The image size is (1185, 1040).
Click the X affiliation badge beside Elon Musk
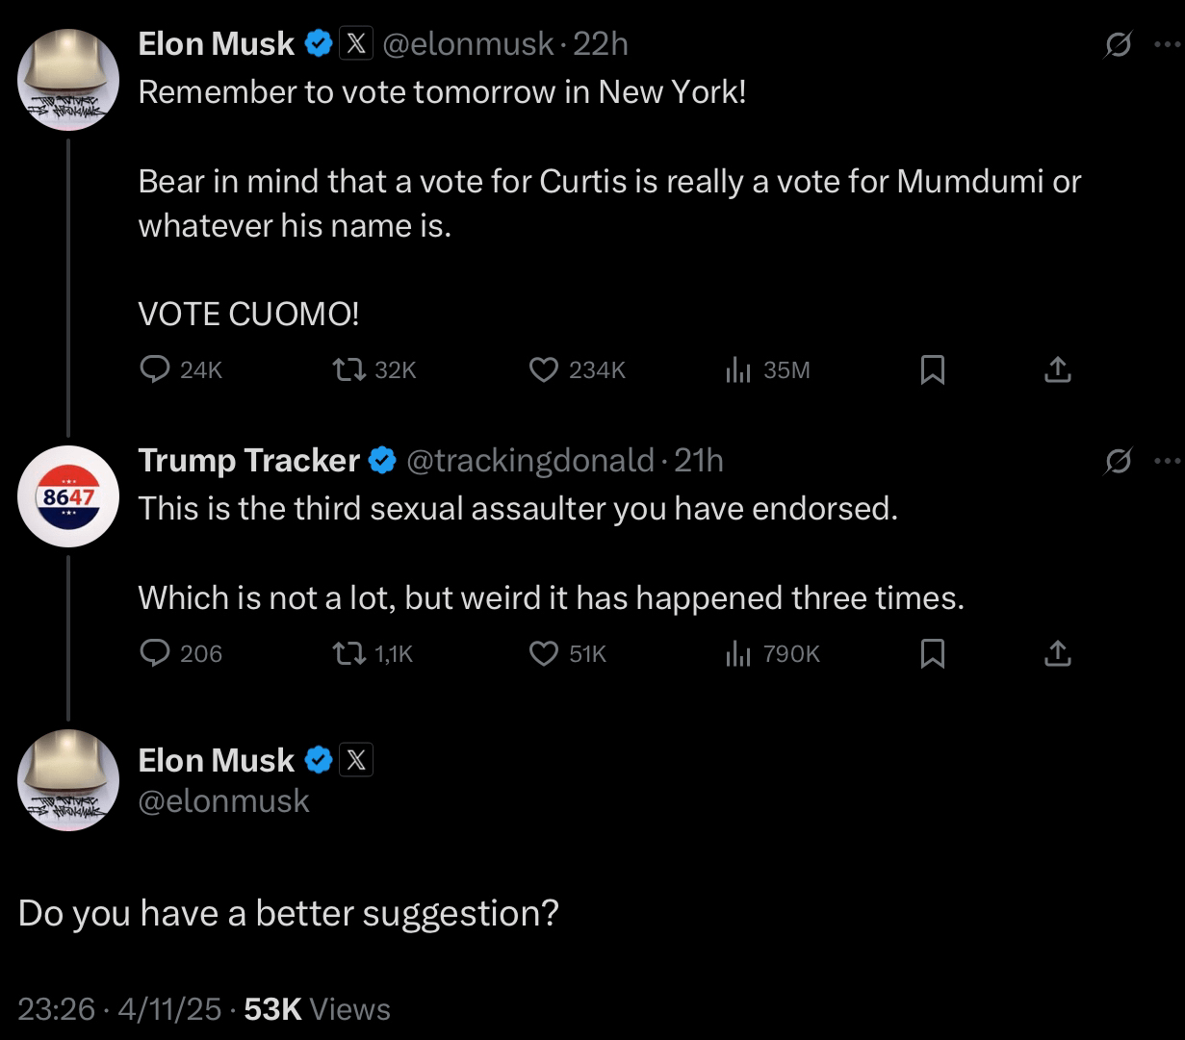click(x=355, y=761)
